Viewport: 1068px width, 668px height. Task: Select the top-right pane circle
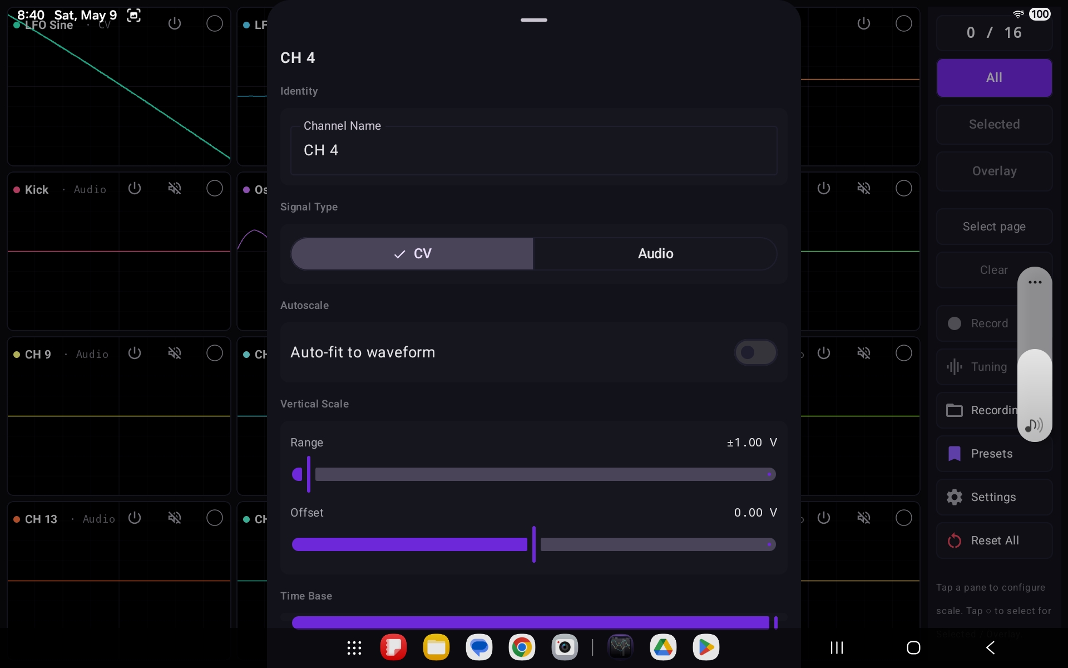click(x=904, y=23)
